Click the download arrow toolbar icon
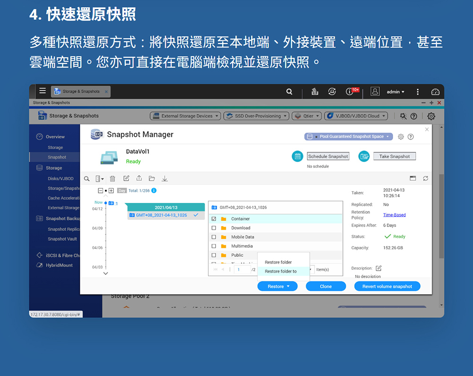The image size is (473, 376). [x=165, y=179]
